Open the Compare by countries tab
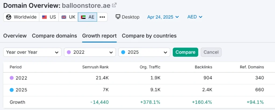The height and width of the screenshot is (110, 275). (149, 36)
